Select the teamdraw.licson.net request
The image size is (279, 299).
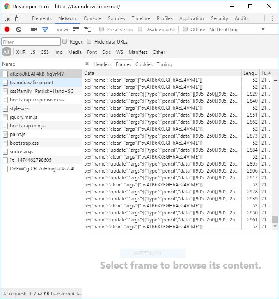click(41, 83)
